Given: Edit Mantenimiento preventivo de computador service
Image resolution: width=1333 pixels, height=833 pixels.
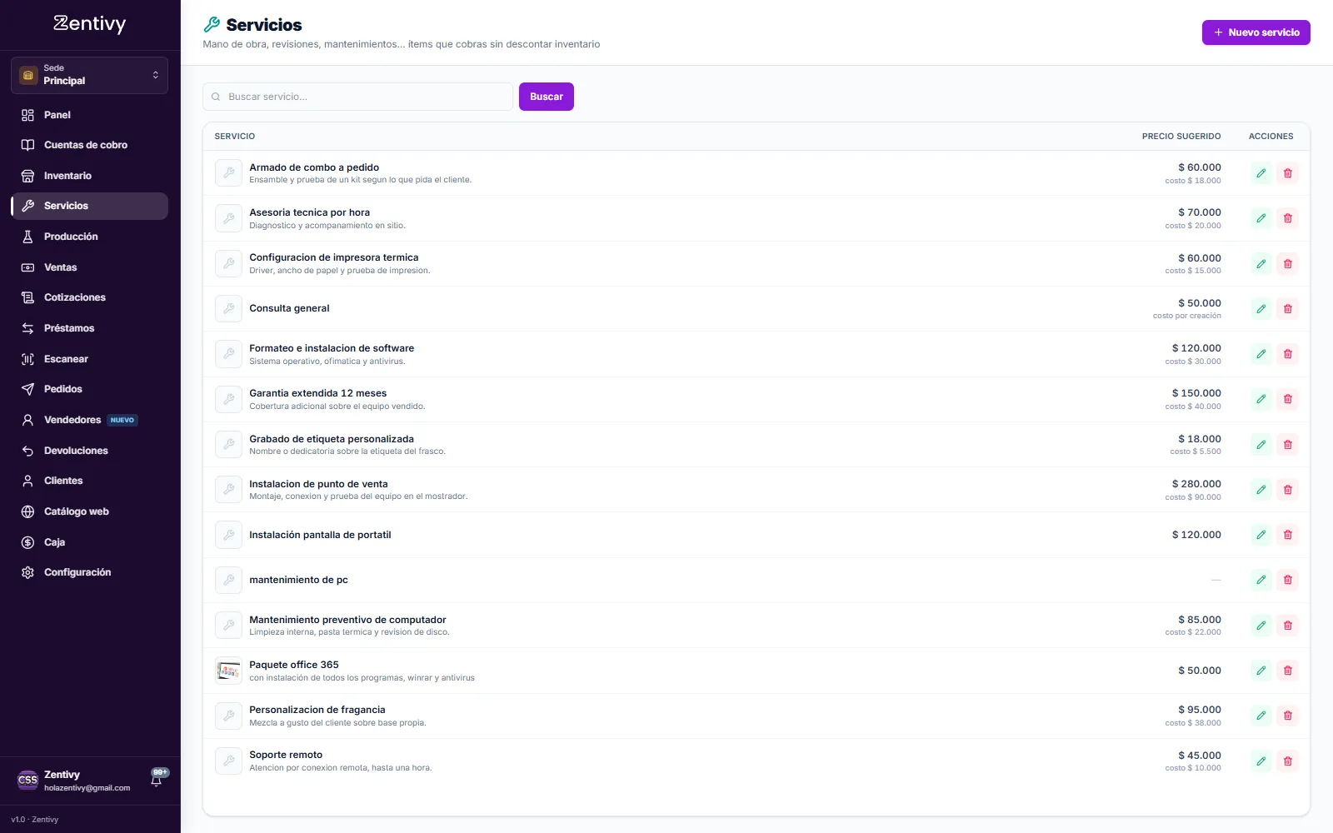Looking at the screenshot, I should (1261, 626).
